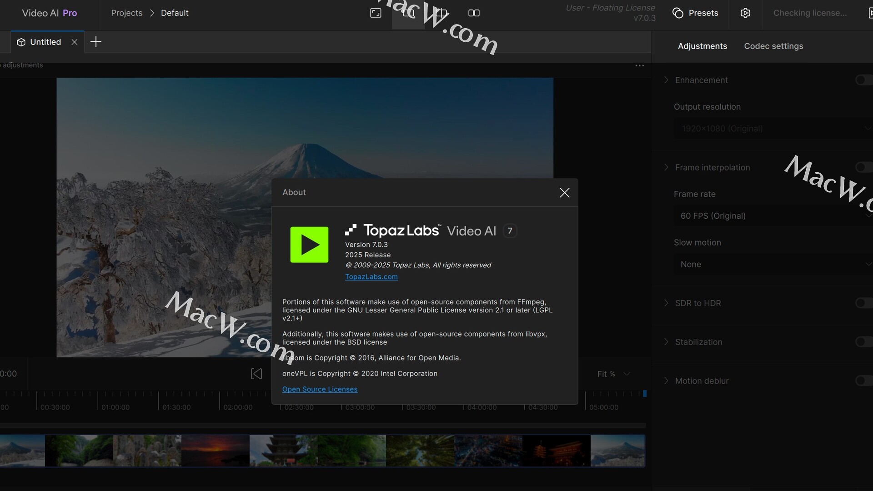Image resolution: width=873 pixels, height=491 pixels.
Task: Click the 05:00:00 timeline mark
Action: tap(603, 407)
